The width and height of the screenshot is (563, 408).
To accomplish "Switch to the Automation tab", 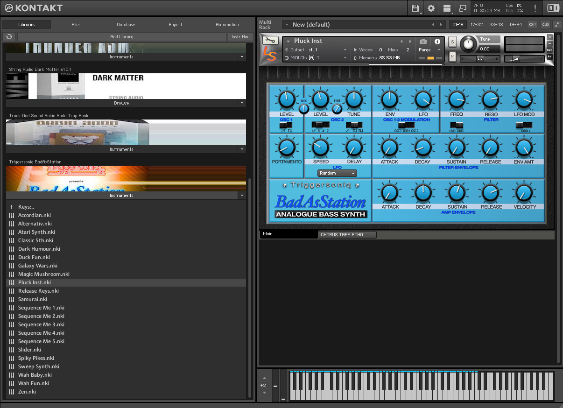I will click(x=227, y=25).
